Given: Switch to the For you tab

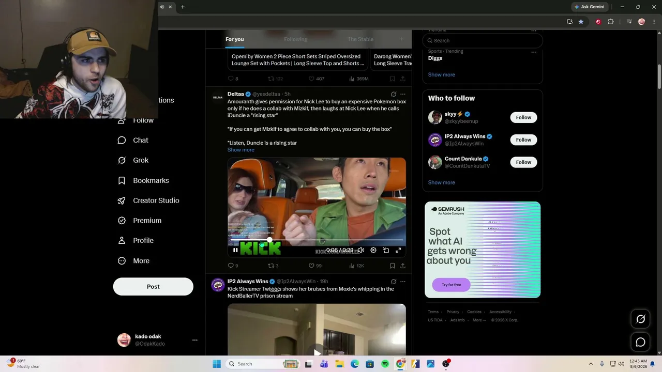Looking at the screenshot, I should [235, 39].
